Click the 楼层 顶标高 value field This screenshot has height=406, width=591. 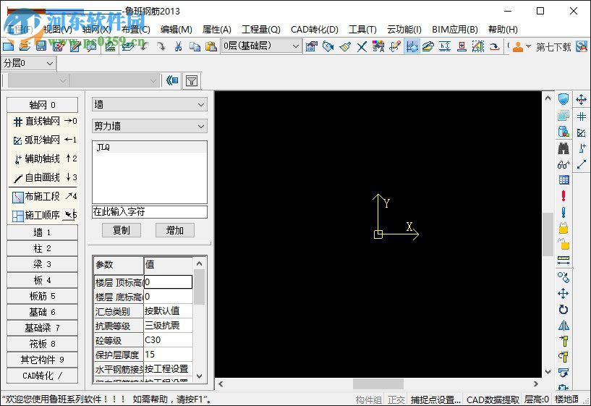[168, 282]
